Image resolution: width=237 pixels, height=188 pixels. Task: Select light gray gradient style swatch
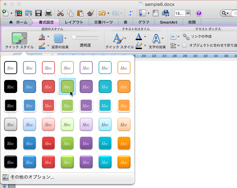[11, 124]
